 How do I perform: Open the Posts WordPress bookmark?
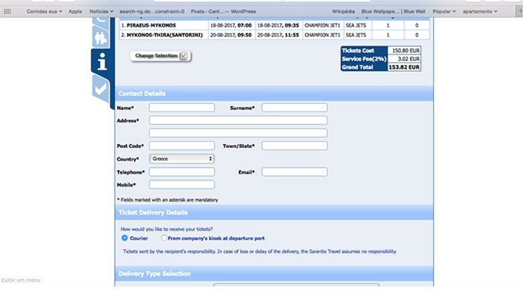[x=223, y=11]
